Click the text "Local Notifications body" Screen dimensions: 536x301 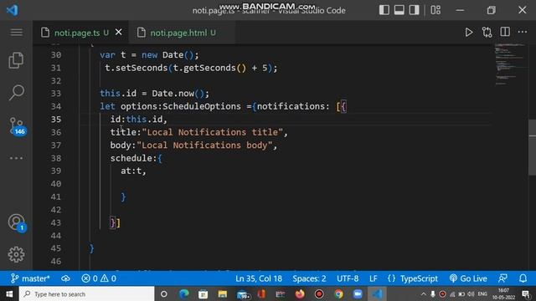[x=204, y=145]
